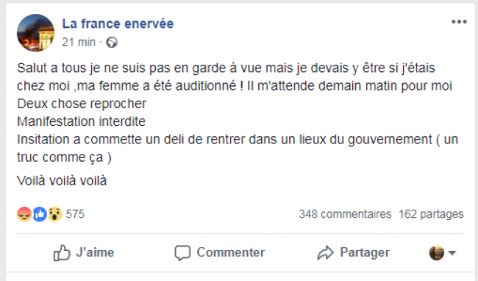View the 575 reactions count
The image size is (478, 281).
(x=75, y=214)
